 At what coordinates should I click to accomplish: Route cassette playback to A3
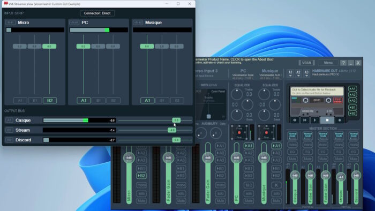(352, 101)
